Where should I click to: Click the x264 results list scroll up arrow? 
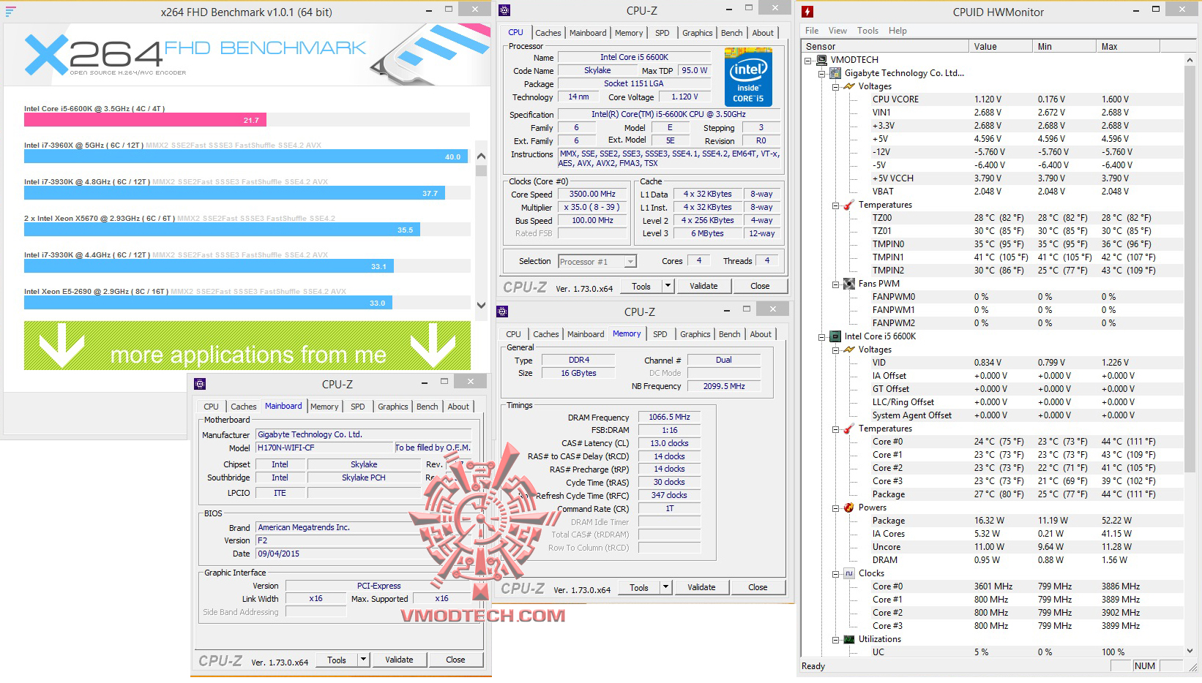point(481,156)
